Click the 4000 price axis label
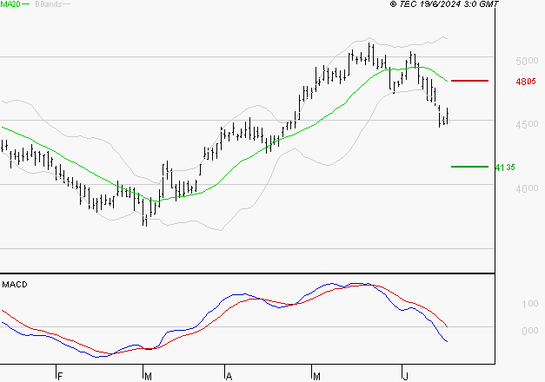The image size is (545, 382). click(x=527, y=188)
